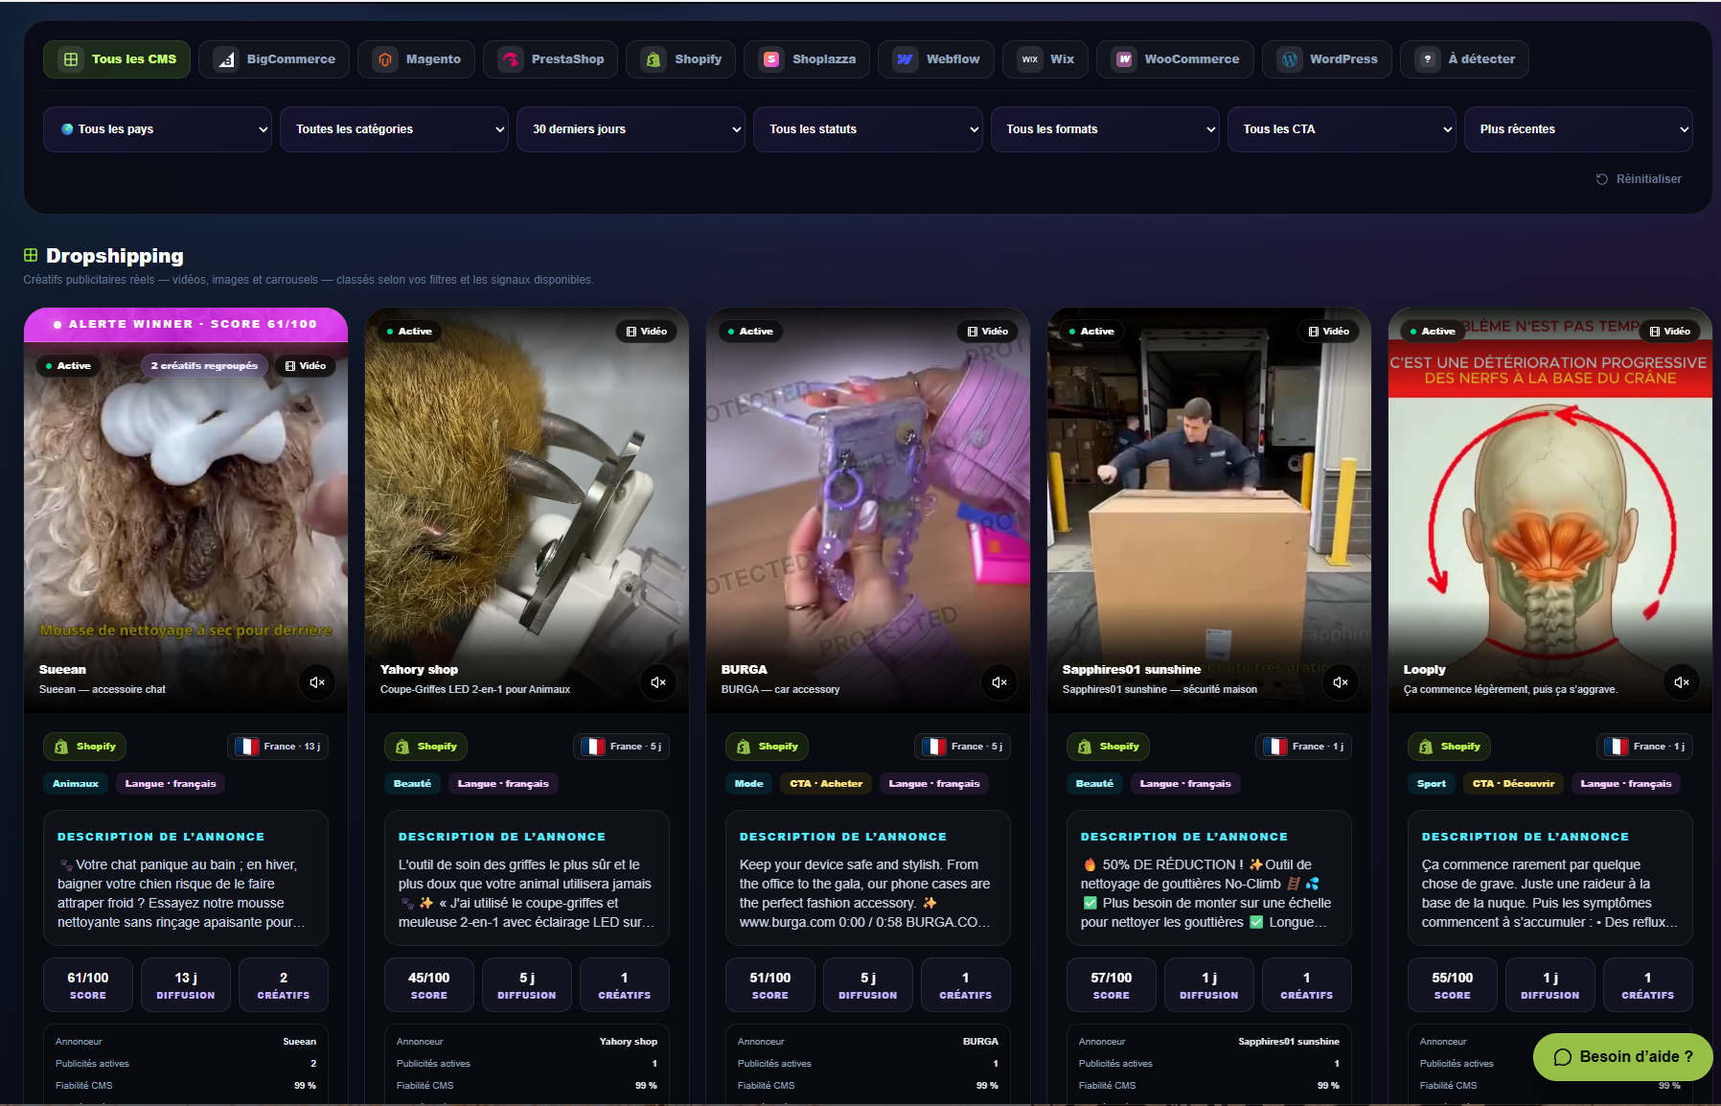Click the Alerte Winner score 61/100 banner
Image resolution: width=1721 pixels, height=1106 pixels.
coord(186,324)
